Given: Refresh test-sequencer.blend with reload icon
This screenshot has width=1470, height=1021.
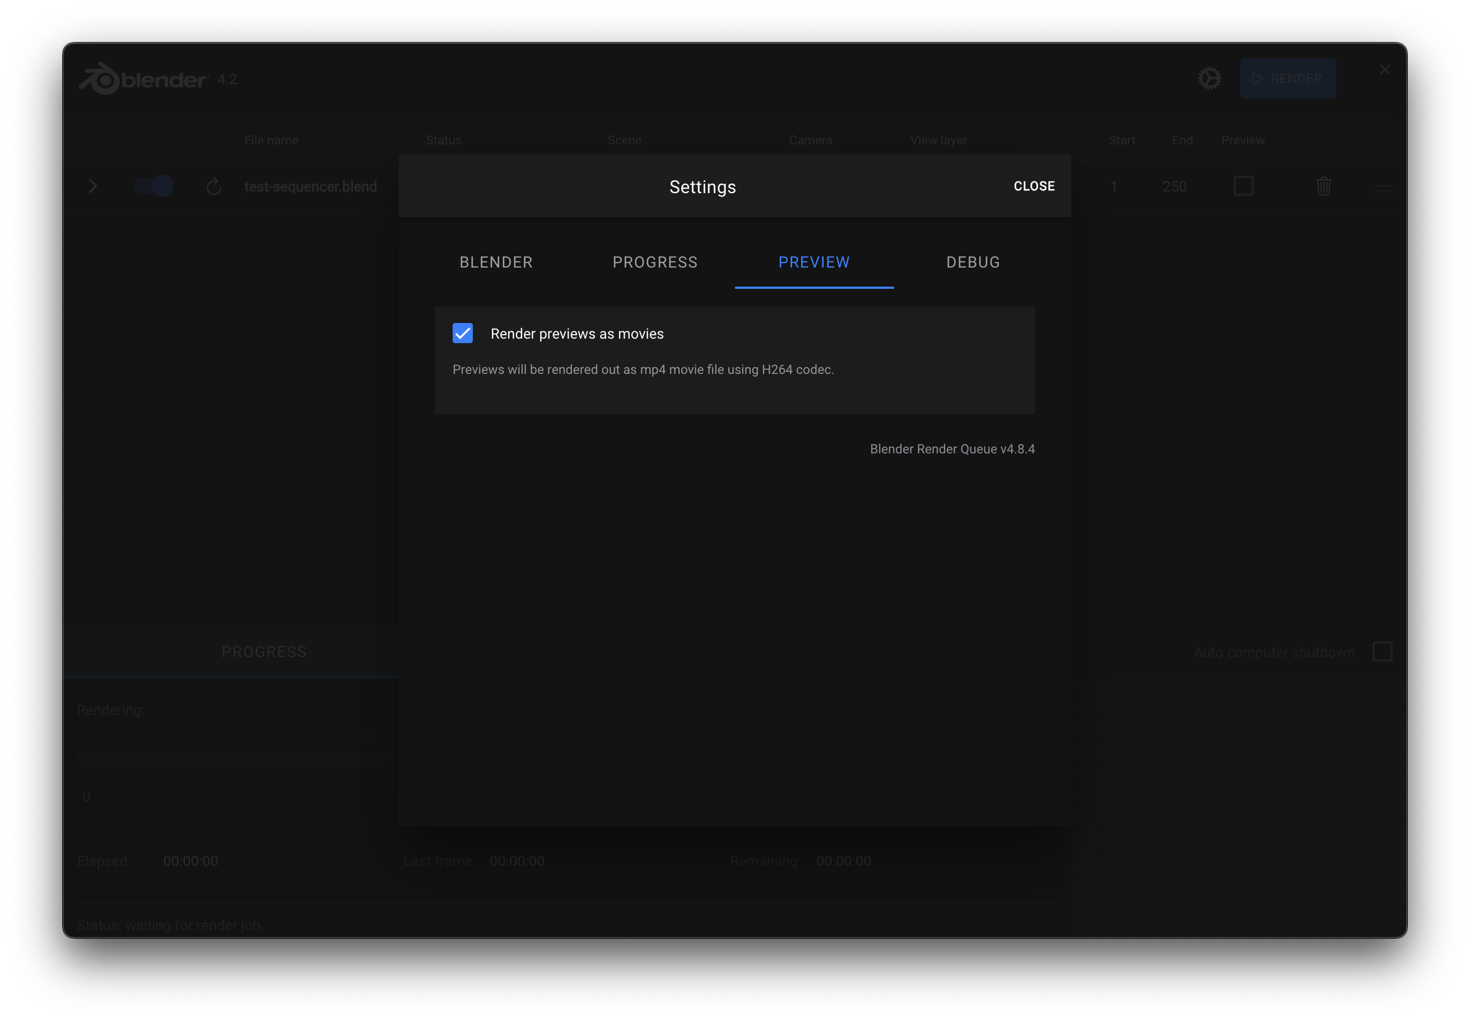Looking at the screenshot, I should point(214,186).
